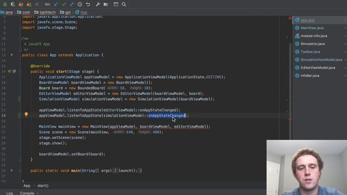The height and width of the screenshot is (195, 347).
Task: Click start() in bottom breadcrumb
Action: tap(43, 186)
